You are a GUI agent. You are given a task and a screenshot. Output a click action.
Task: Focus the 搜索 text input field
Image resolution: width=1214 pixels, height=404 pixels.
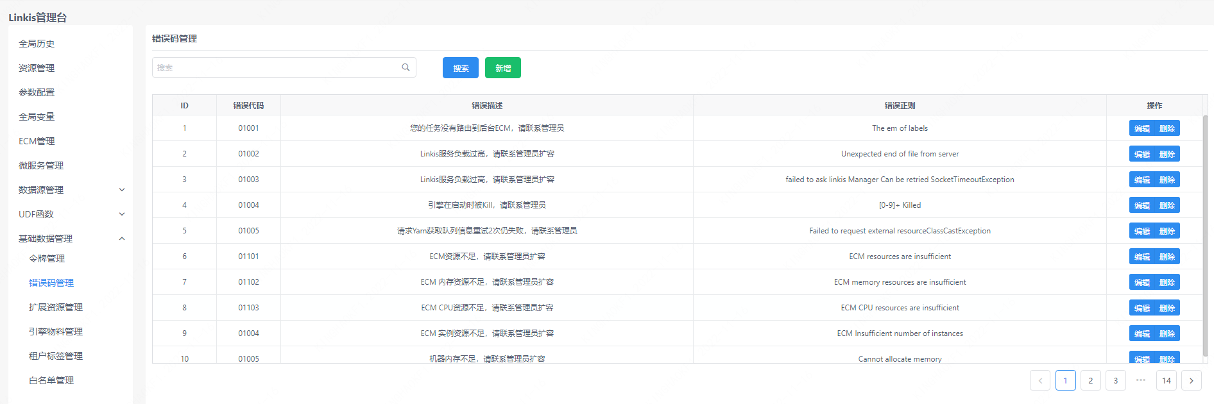click(276, 67)
